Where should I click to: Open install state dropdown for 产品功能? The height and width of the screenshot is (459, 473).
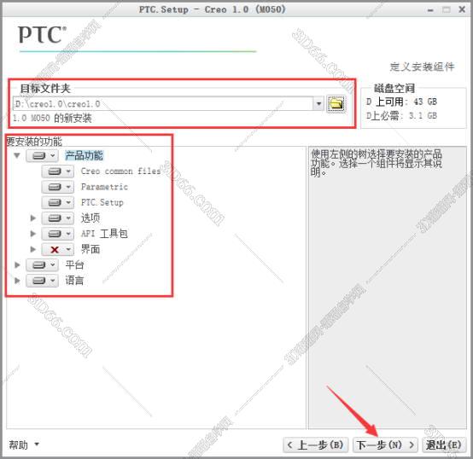tap(42, 155)
